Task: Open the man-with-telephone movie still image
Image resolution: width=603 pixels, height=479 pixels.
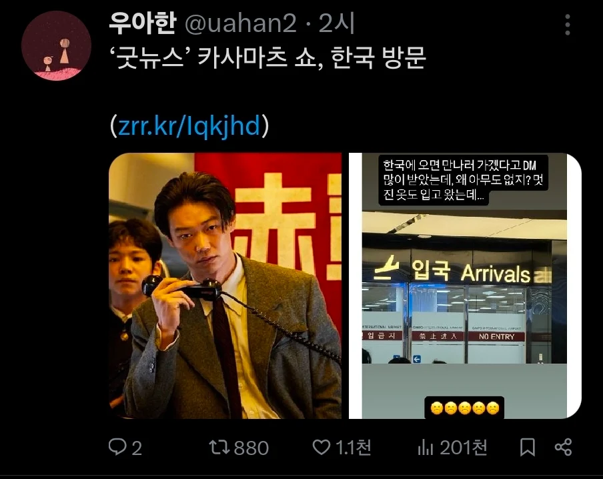Action: pyautogui.click(x=225, y=286)
